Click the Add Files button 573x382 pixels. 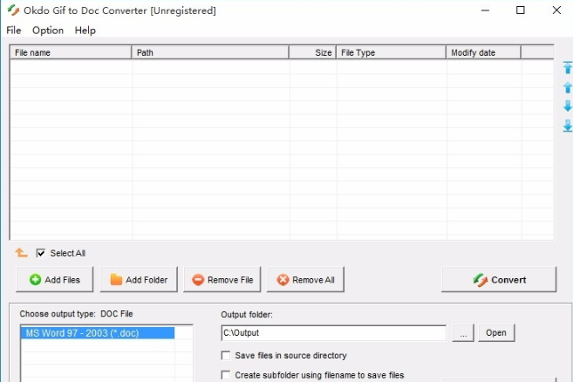tap(55, 280)
